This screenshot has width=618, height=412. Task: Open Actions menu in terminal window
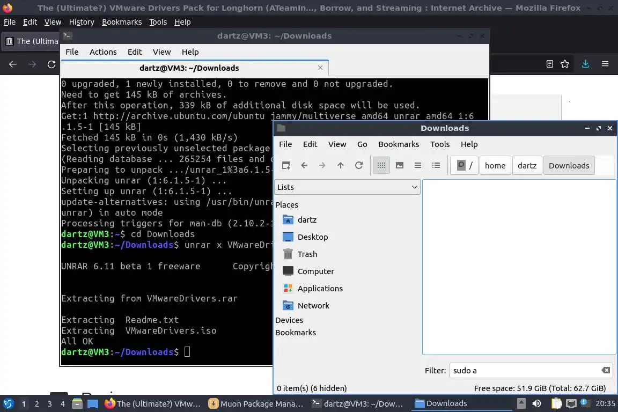pos(103,52)
